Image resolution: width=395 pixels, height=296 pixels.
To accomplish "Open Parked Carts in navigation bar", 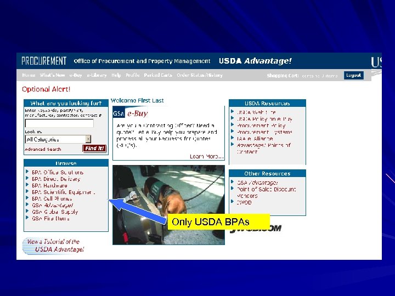I will (x=158, y=75).
